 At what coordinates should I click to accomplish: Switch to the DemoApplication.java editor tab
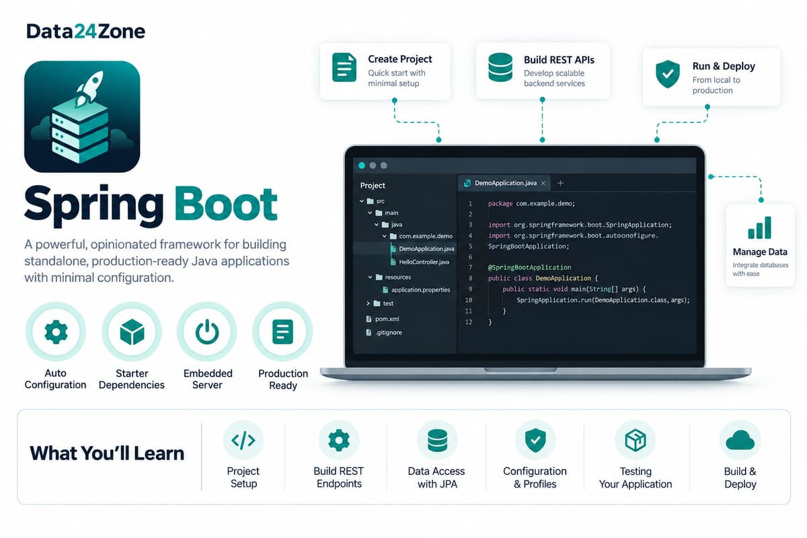pos(504,183)
